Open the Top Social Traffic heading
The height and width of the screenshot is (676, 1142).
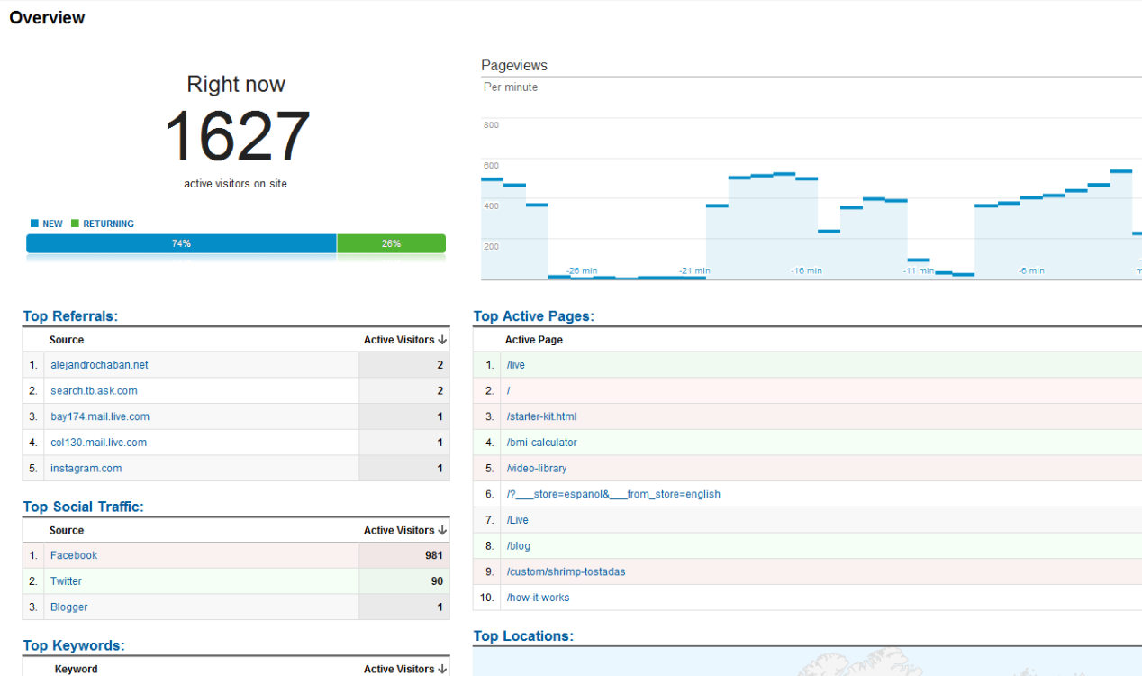[x=83, y=507]
